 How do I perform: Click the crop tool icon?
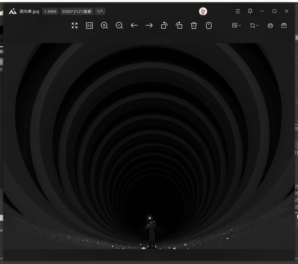click(252, 25)
